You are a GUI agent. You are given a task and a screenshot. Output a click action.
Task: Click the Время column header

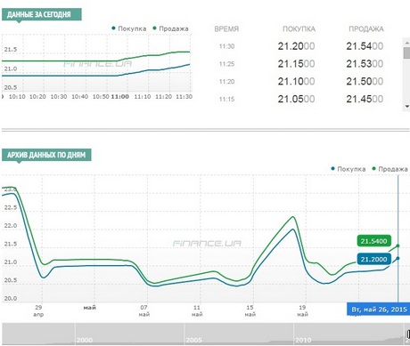226,29
